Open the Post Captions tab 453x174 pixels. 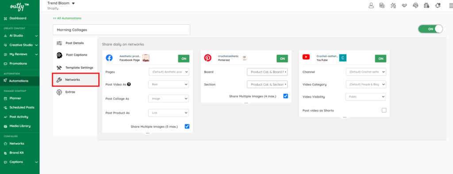coord(75,55)
